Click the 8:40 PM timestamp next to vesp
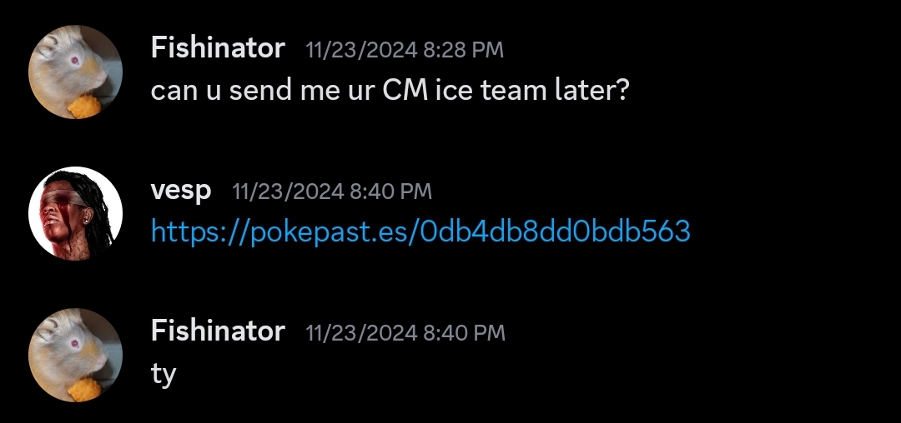The image size is (901, 423). [391, 192]
